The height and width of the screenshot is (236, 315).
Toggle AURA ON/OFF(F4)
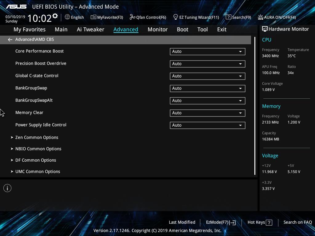280,18
